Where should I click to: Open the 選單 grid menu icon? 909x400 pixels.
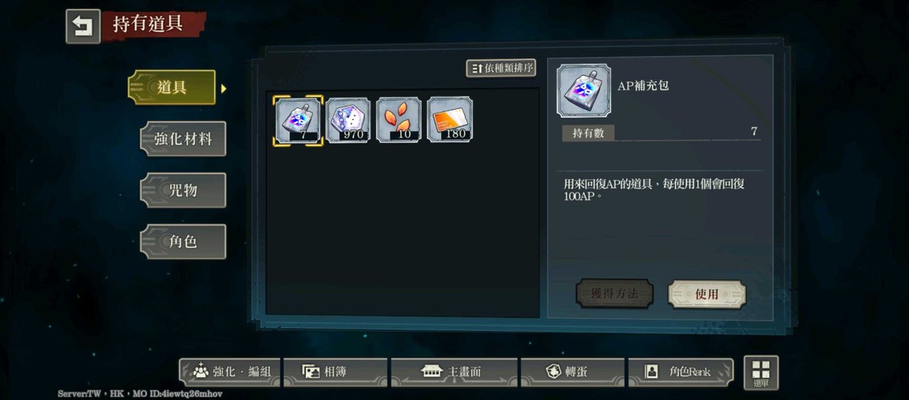761,372
